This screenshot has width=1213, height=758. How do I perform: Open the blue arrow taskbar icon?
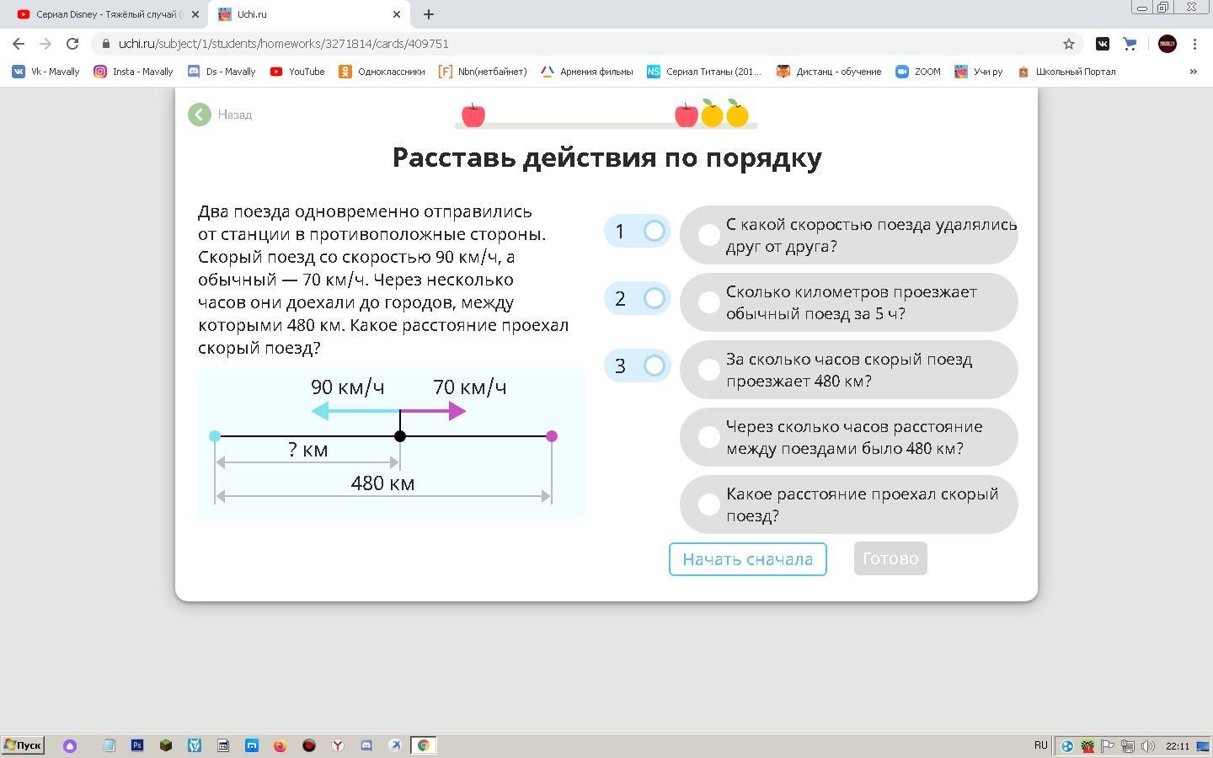click(x=395, y=745)
